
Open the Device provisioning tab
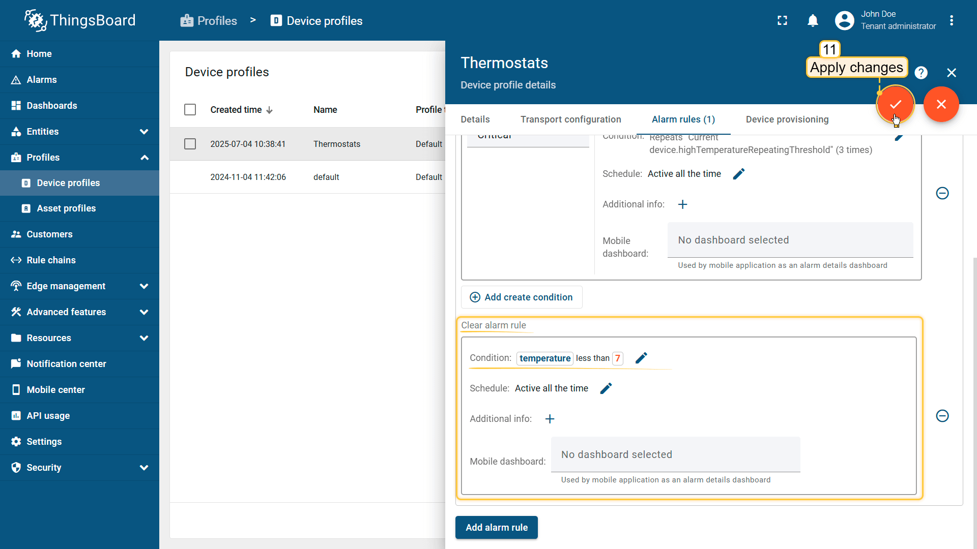[x=787, y=119]
